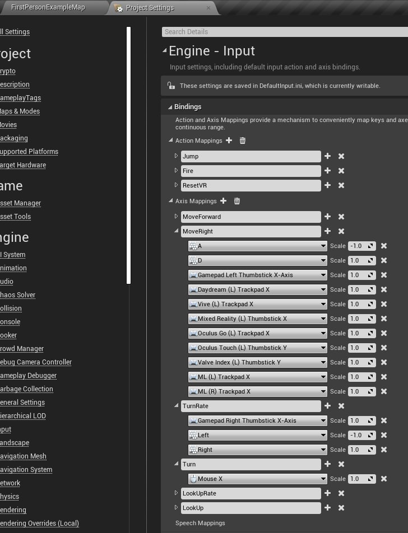Viewport: 408px width, 533px height.
Task: Delete the Left key binding under TurnRate
Action: pos(384,435)
